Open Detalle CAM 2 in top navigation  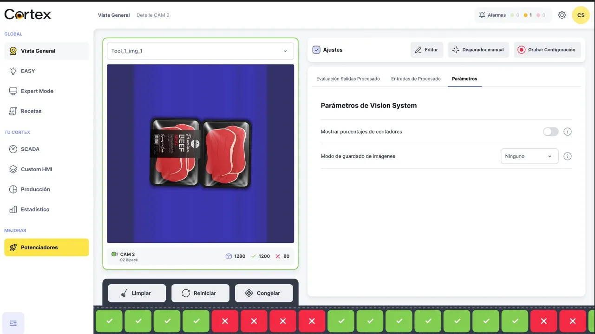point(153,15)
